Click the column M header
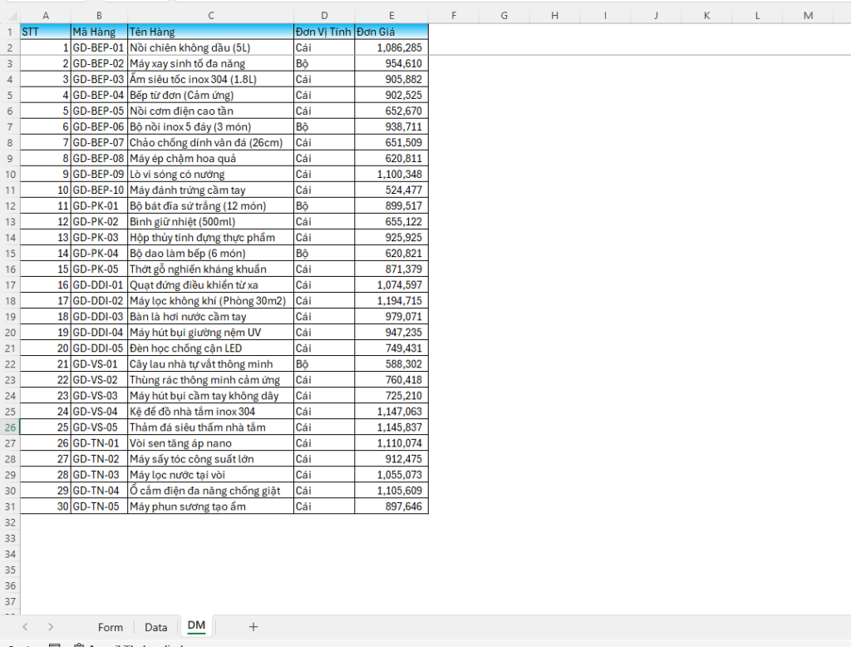 [808, 15]
